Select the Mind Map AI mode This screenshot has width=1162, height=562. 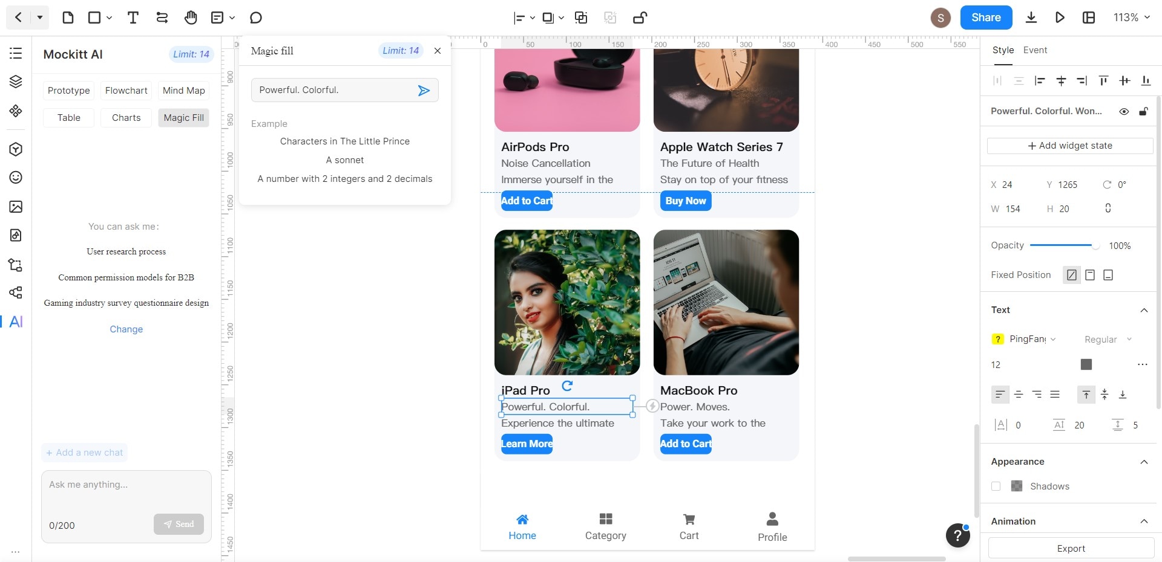[x=183, y=91]
